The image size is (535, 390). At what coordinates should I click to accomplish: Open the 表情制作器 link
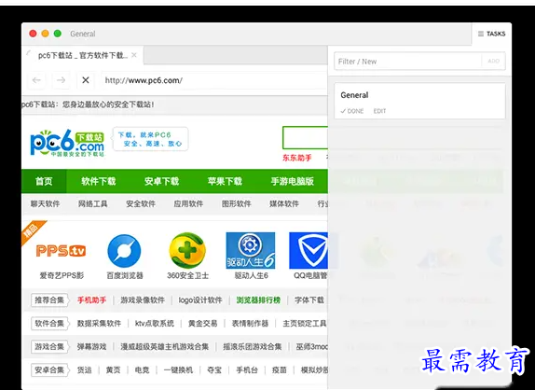point(250,324)
